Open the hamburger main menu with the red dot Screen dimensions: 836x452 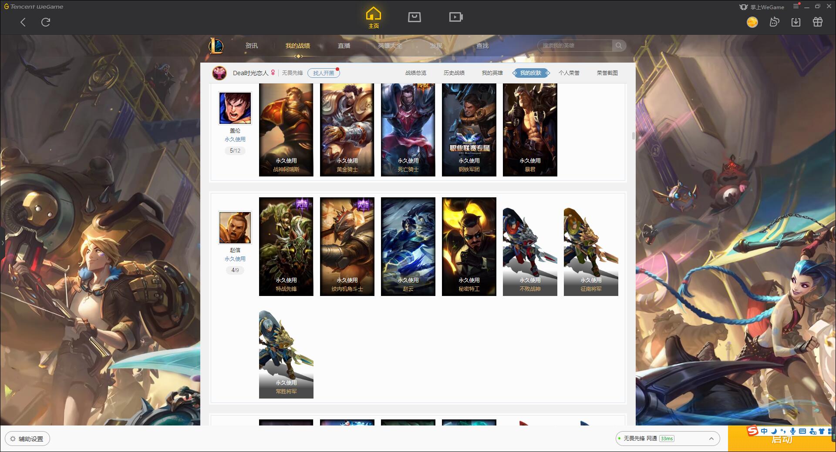click(796, 6)
